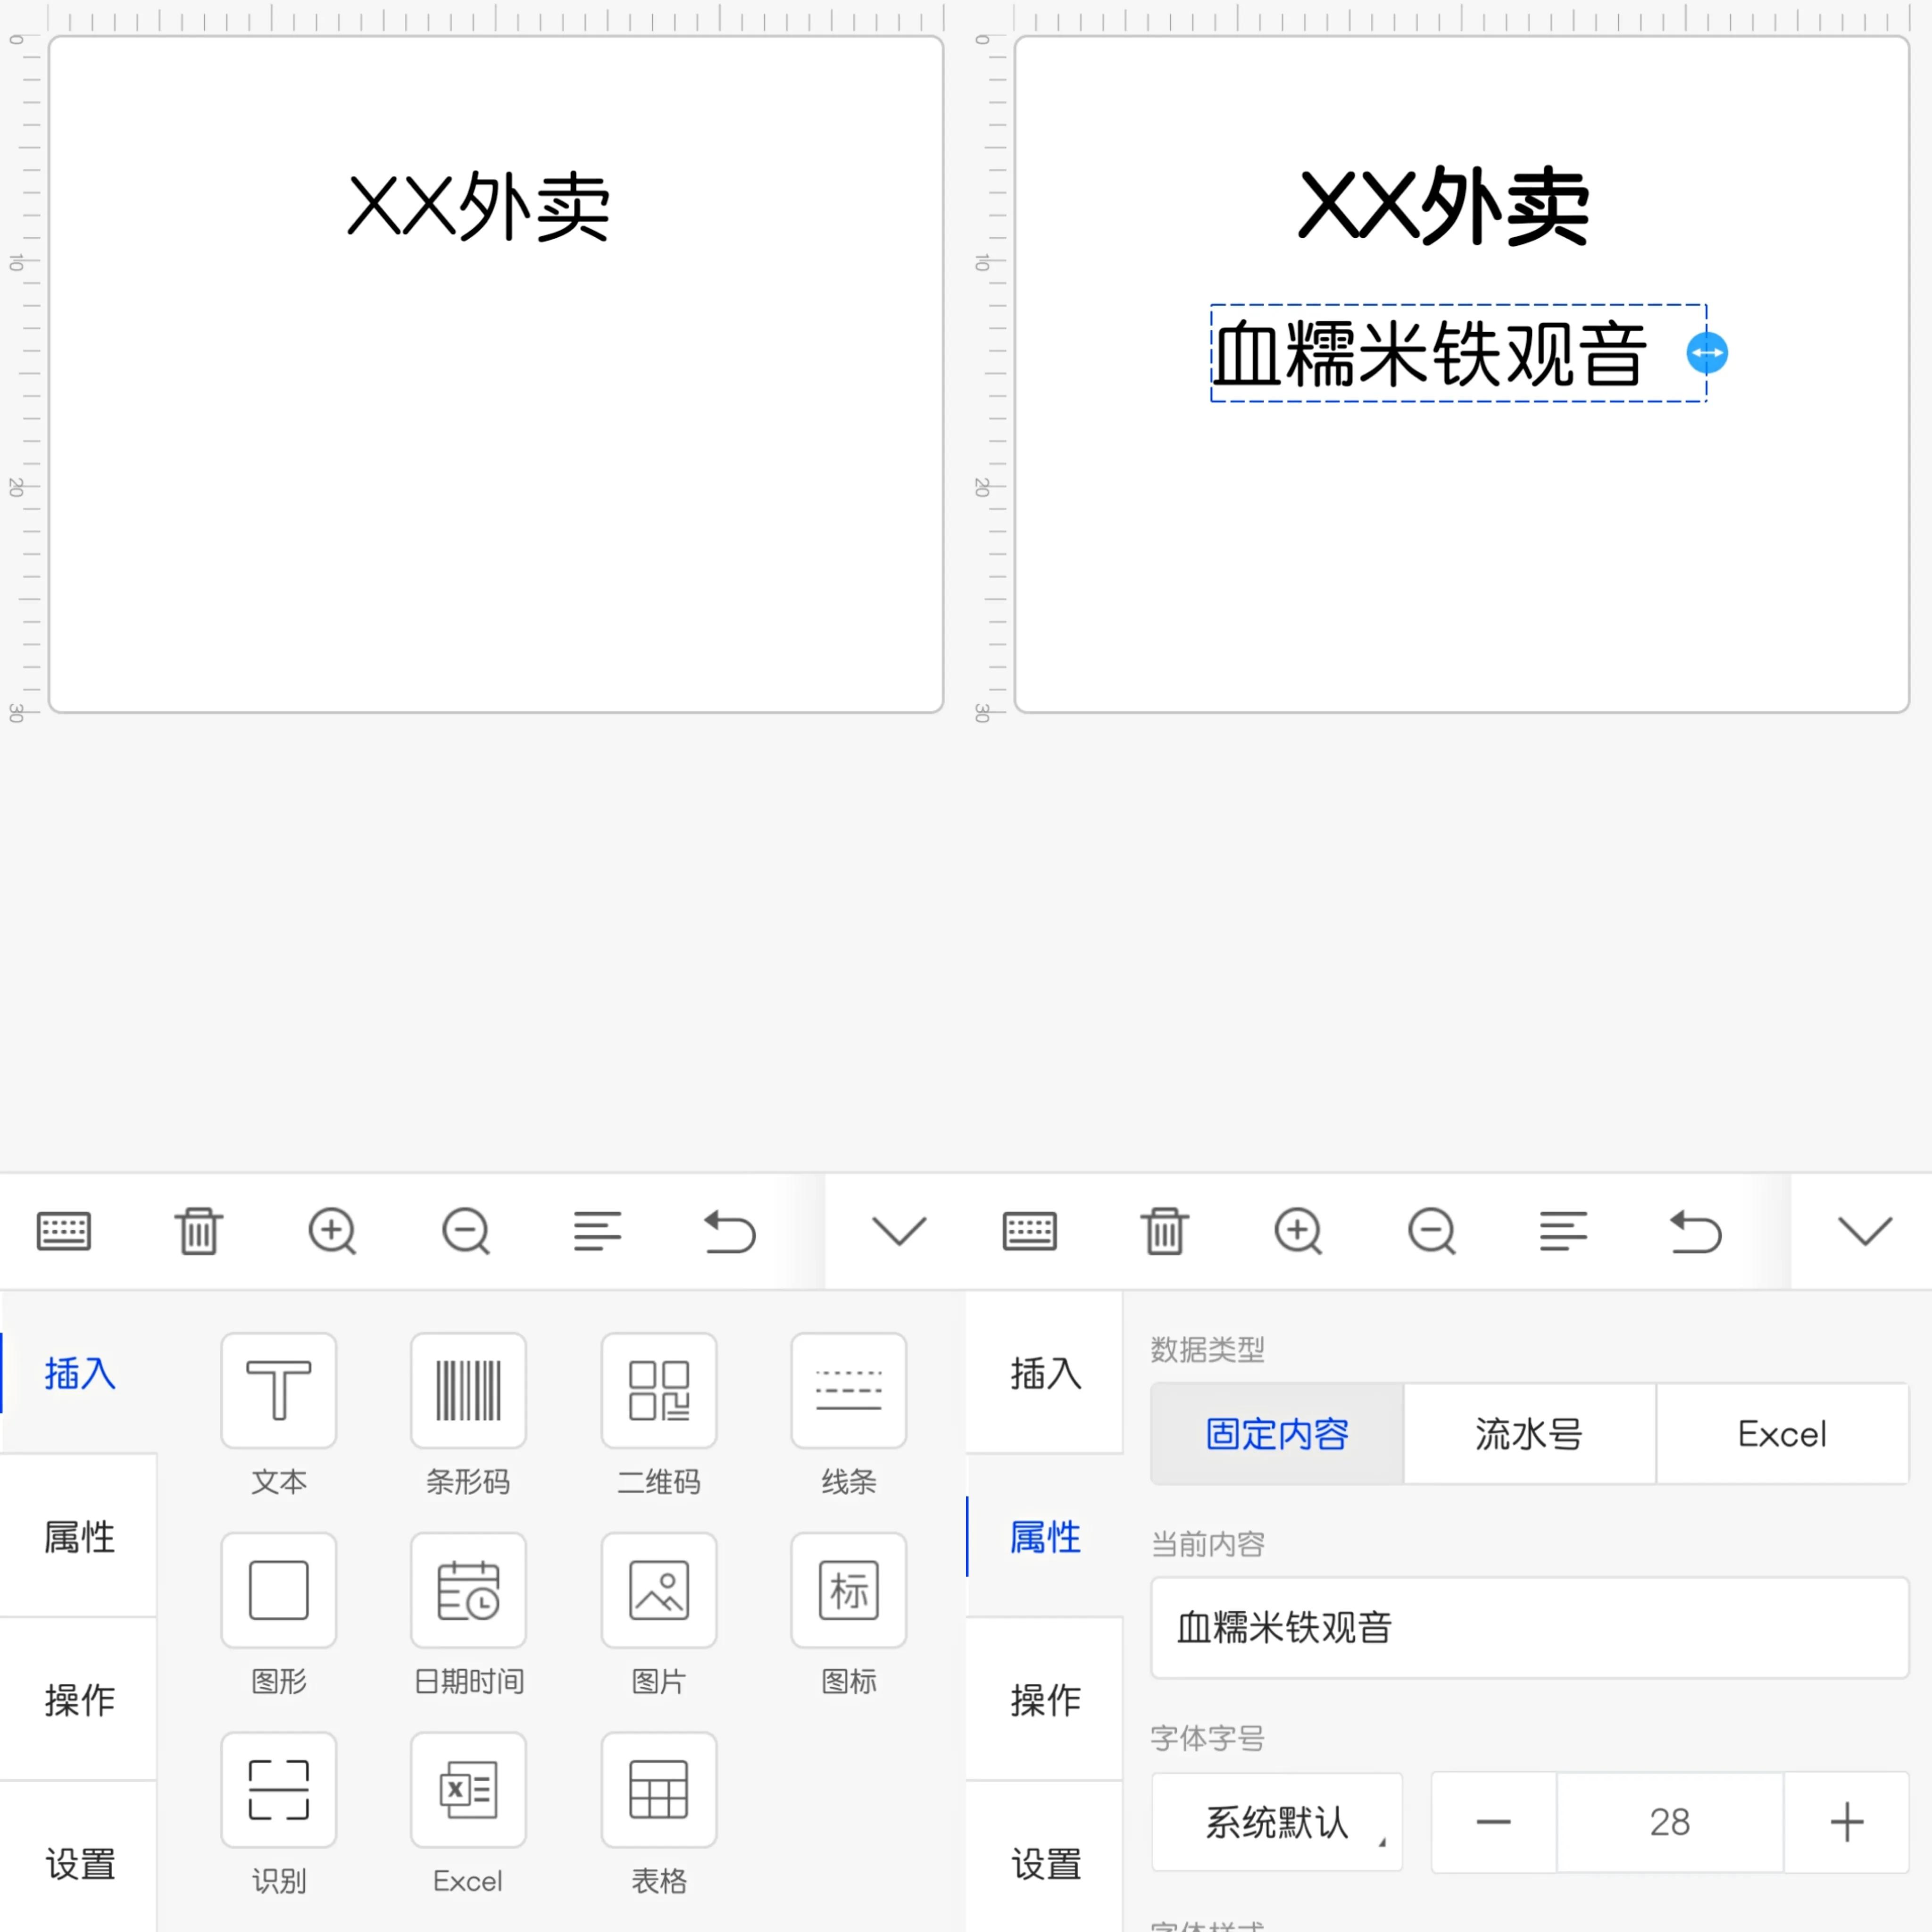Click the Excel import icon in insert panel
Screen dimensions: 1932x1932
pos(468,1790)
